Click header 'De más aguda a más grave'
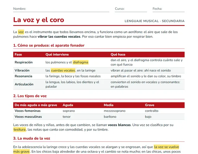The image size is (198, 154). pyautogui.click(x=36, y=105)
